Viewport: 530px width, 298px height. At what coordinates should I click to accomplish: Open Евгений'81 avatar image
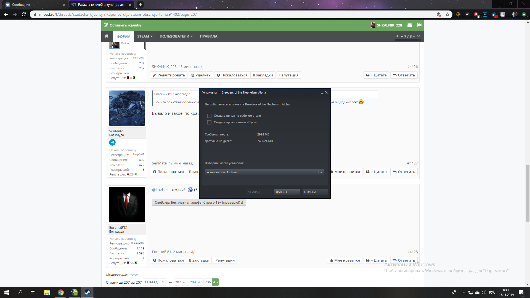[127, 205]
